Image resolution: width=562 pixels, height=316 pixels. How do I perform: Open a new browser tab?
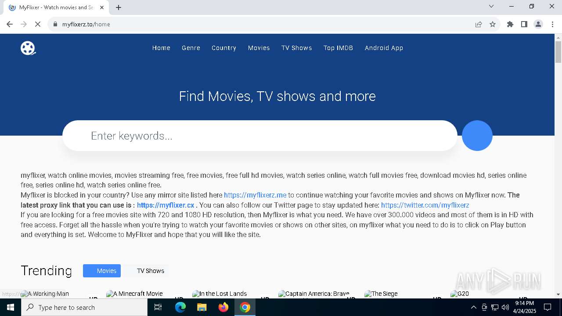(119, 7)
